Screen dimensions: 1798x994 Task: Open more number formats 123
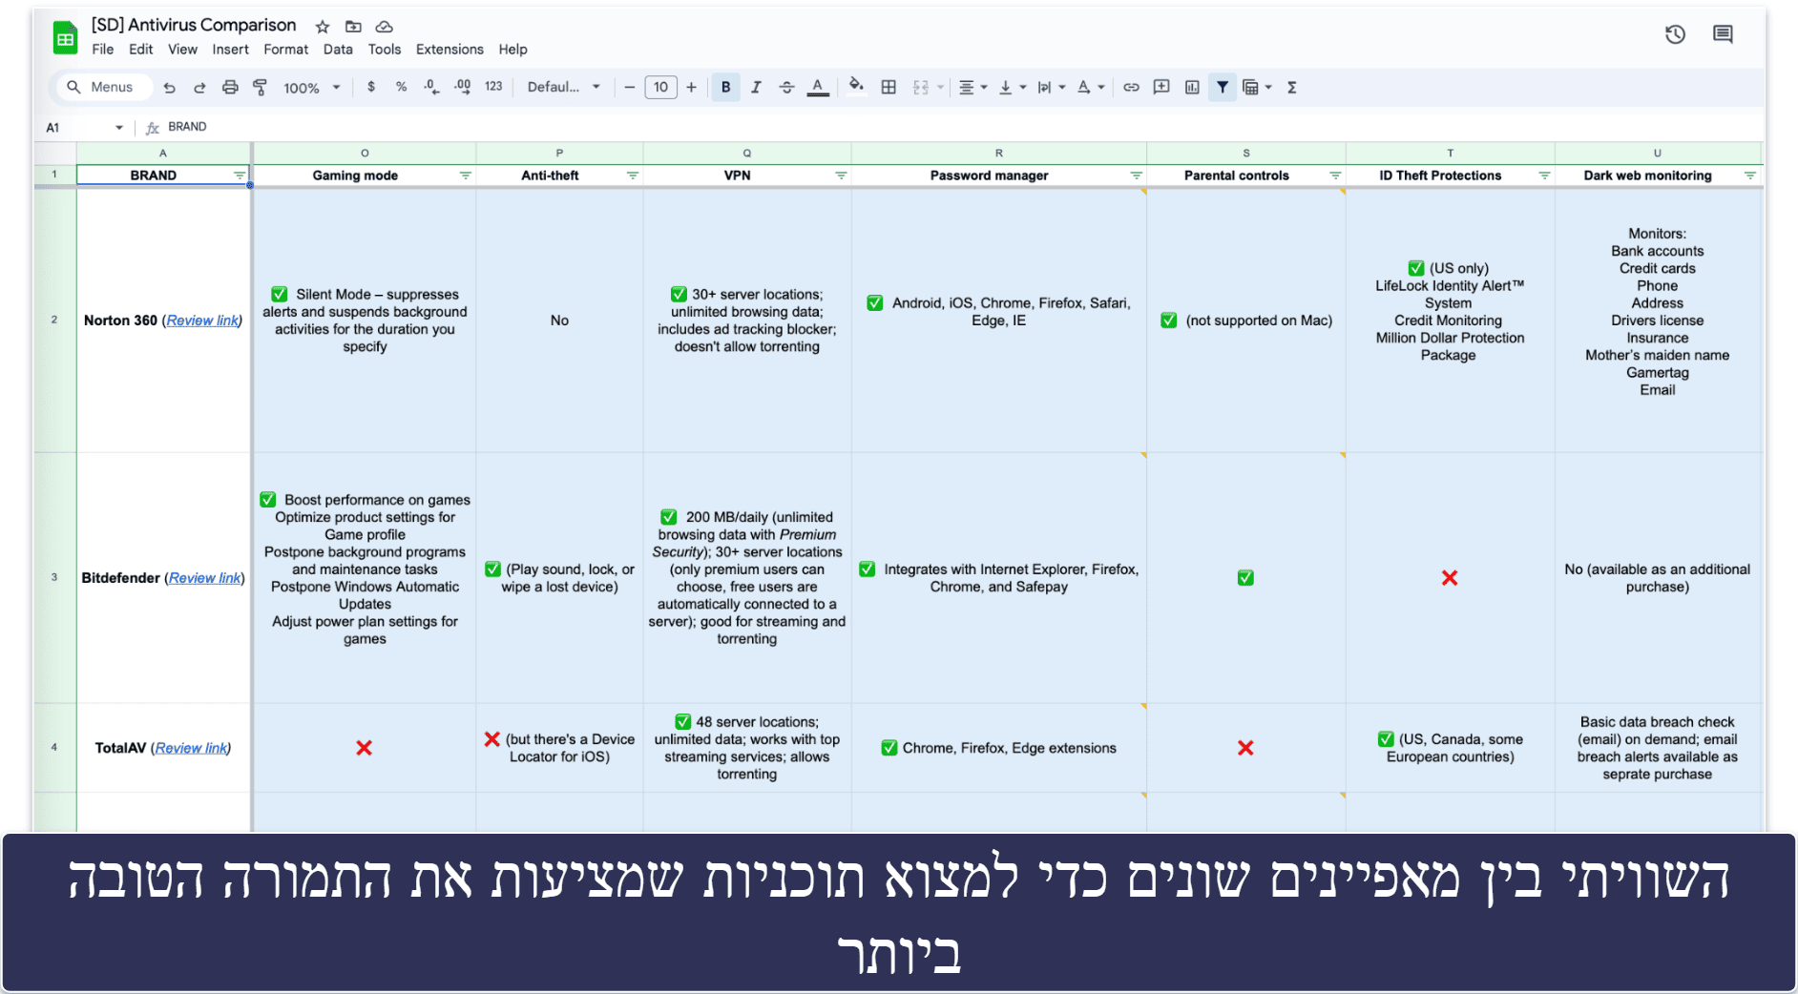pos(493,87)
